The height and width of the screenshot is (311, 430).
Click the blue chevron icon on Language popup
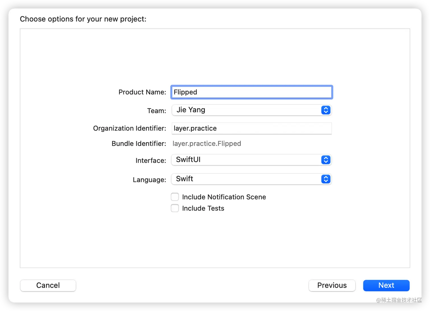coord(326,179)
